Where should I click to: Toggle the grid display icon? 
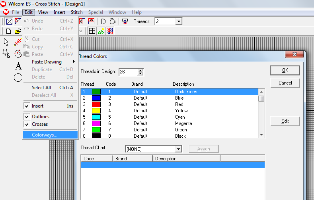tap(92, 31)
